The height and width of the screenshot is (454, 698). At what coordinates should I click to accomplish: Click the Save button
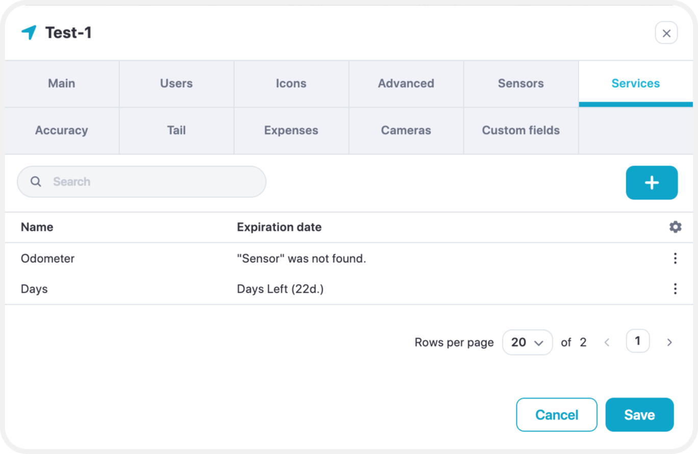639,415
